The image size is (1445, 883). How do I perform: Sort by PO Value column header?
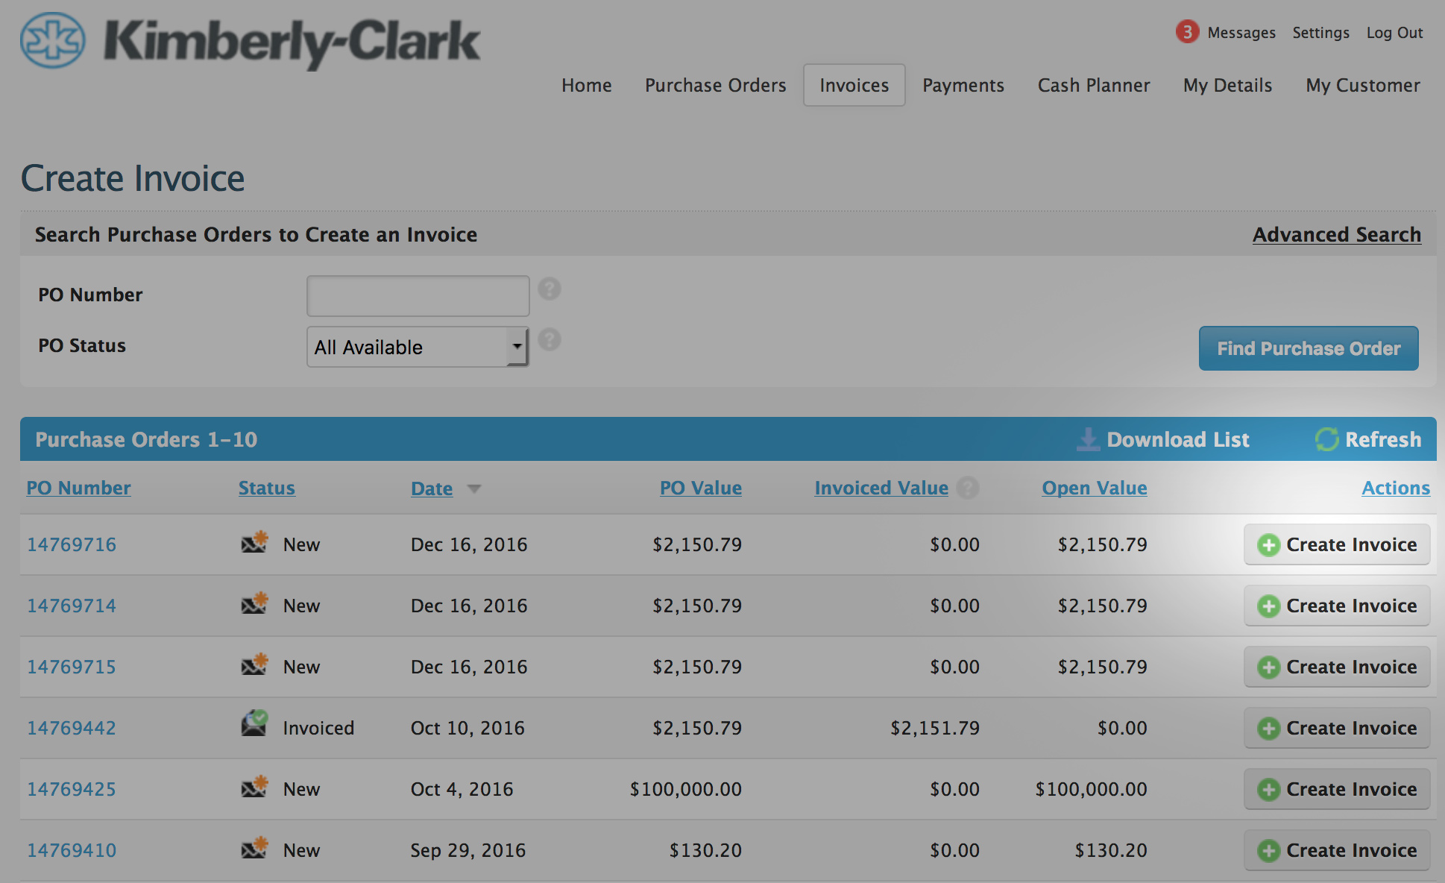click(x=701, y=488)
